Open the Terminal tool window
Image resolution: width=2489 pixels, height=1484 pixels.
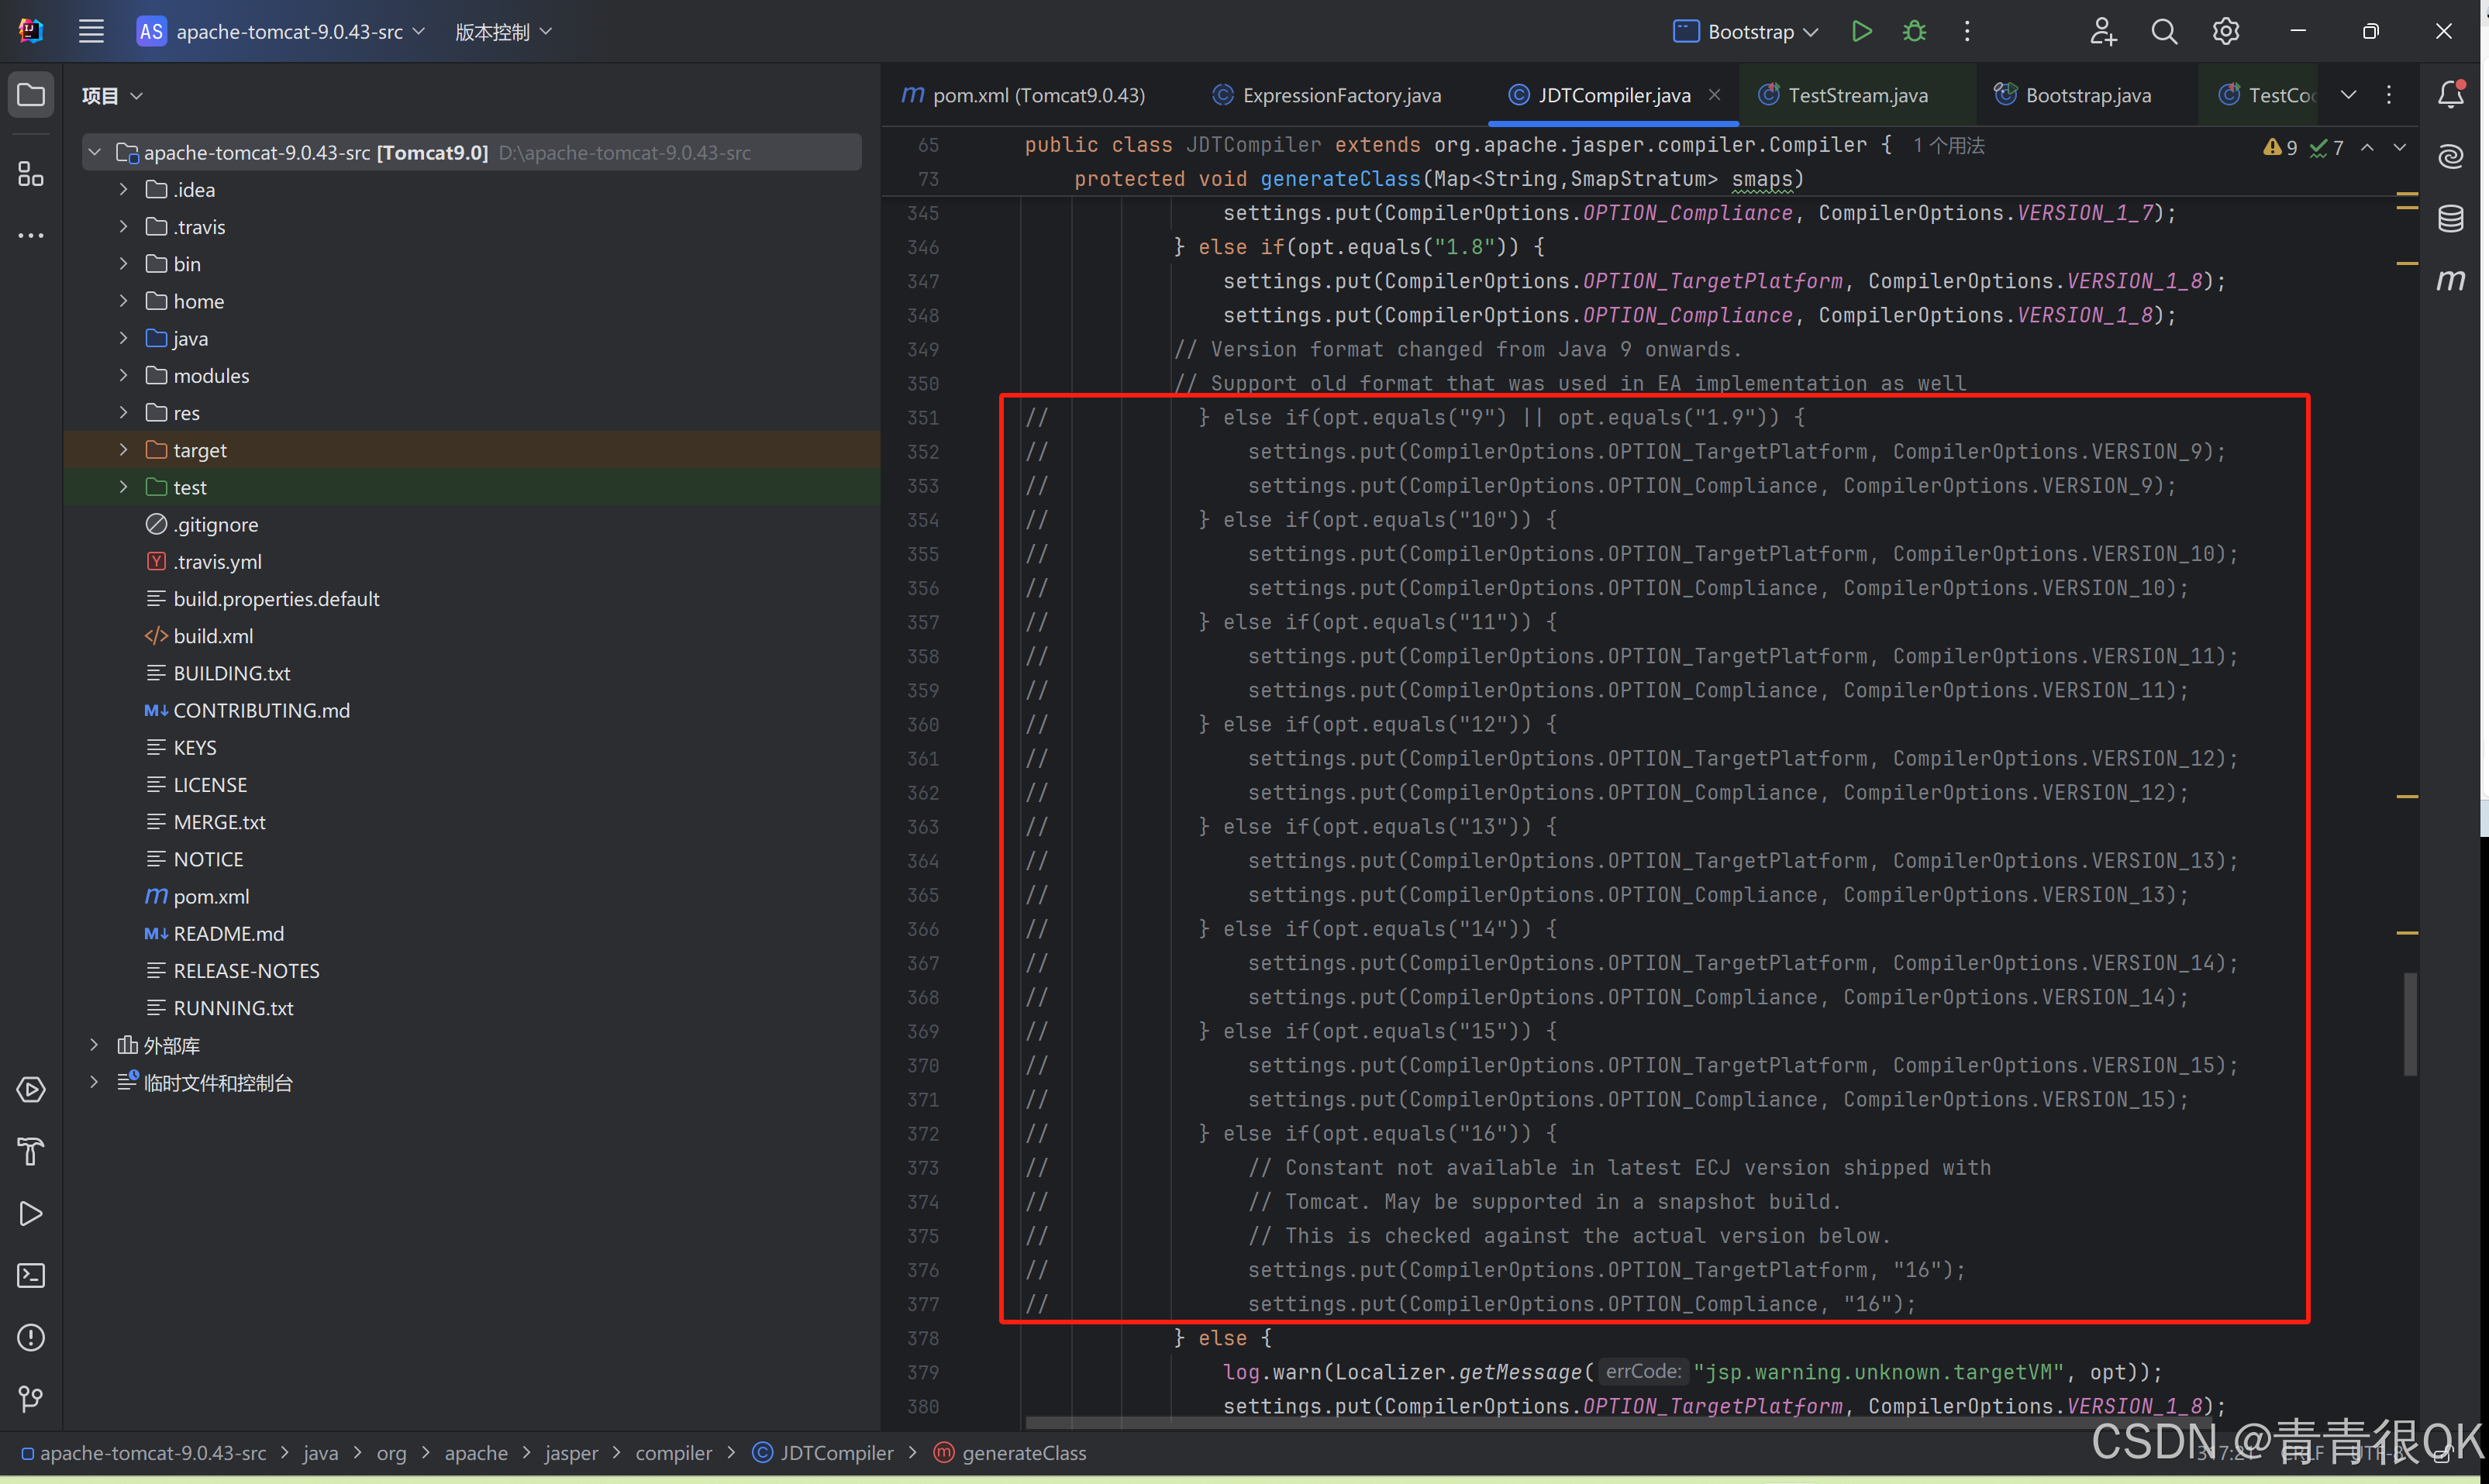[x=31, y=1275]
